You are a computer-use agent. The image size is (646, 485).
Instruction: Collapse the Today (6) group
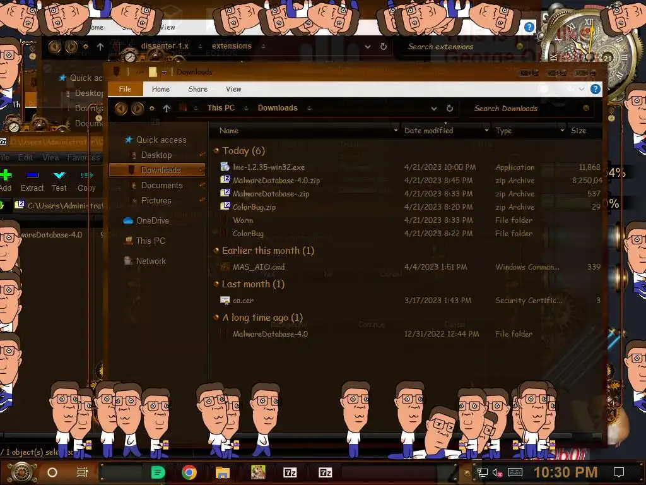coord(216,151)
